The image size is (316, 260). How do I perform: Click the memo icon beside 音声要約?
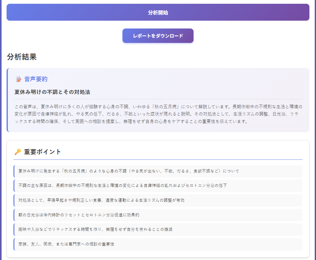pyautogui.click(x=18, y=79)
